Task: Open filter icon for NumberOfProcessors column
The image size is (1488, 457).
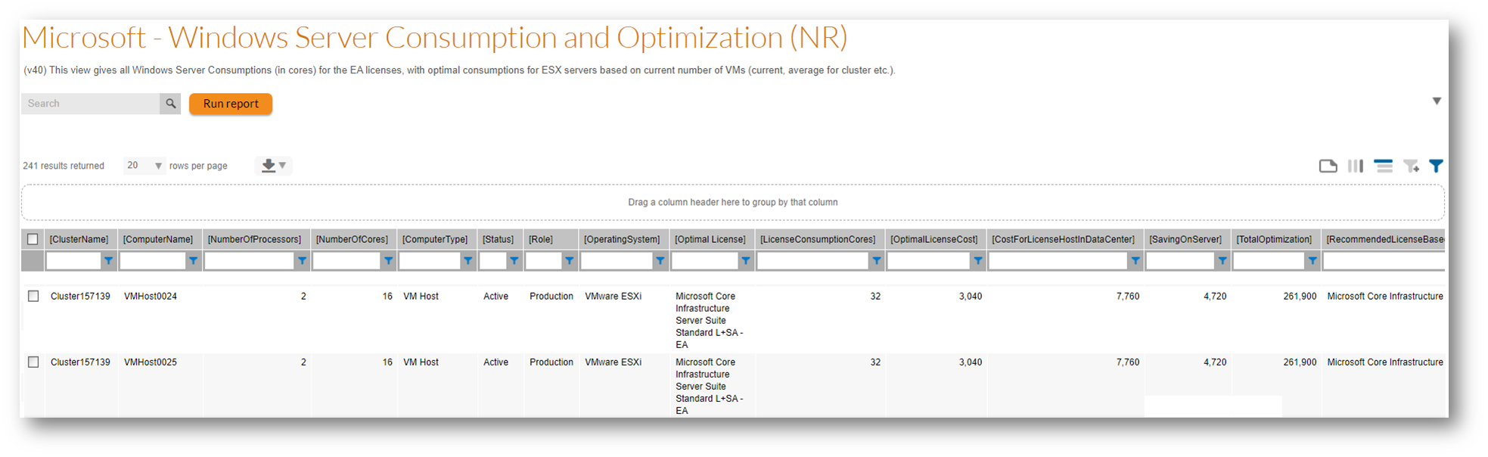Action: [x=302, y=261]
